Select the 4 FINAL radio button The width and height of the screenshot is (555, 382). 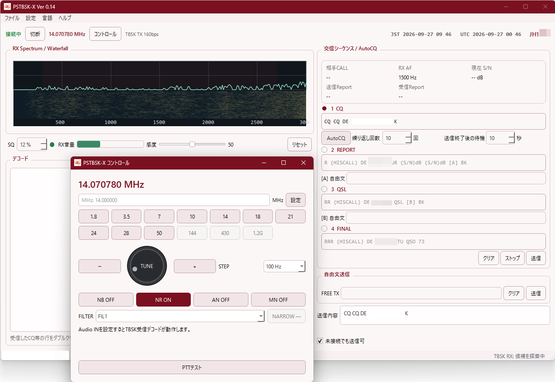click(x=324, y=229)
